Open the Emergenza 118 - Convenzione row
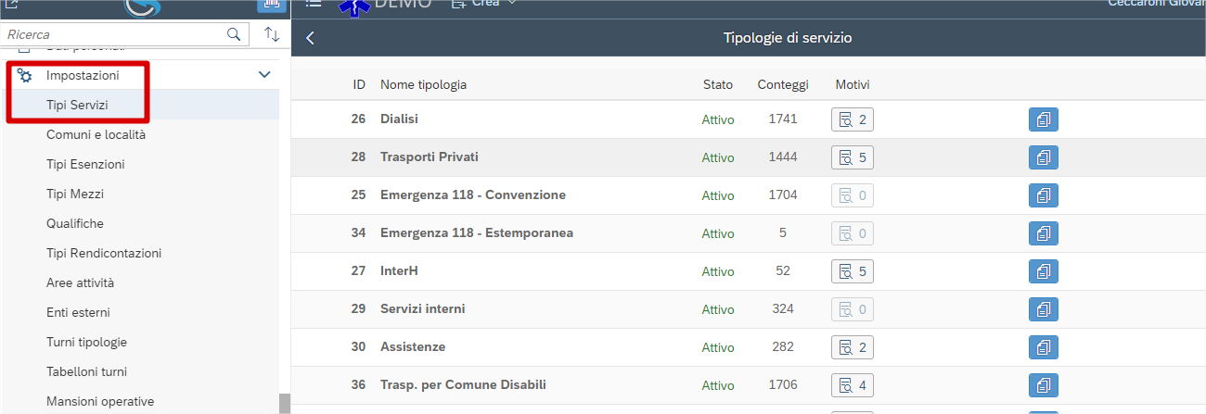Image resolution: width=1206 pixels, height=414 pixels. pos(472,195)
